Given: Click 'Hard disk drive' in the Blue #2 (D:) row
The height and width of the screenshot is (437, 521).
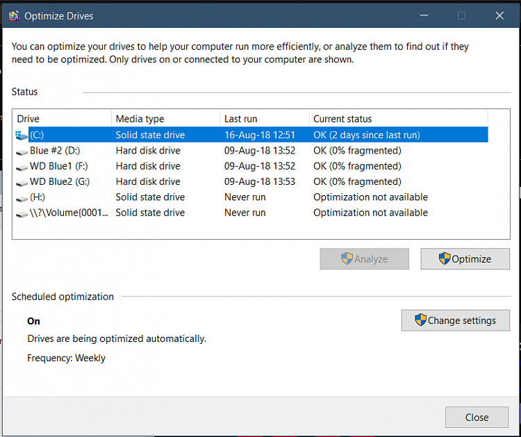Looking at the screenshot, I should click(148, 151).
